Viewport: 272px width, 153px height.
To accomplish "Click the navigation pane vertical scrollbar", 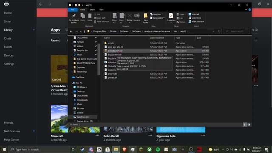I will [x=99, y=59].
